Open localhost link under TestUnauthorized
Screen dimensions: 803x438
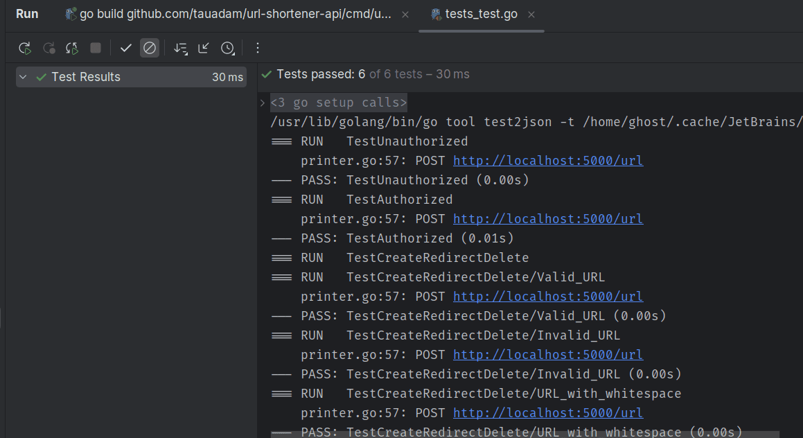(x=547, y=161)
